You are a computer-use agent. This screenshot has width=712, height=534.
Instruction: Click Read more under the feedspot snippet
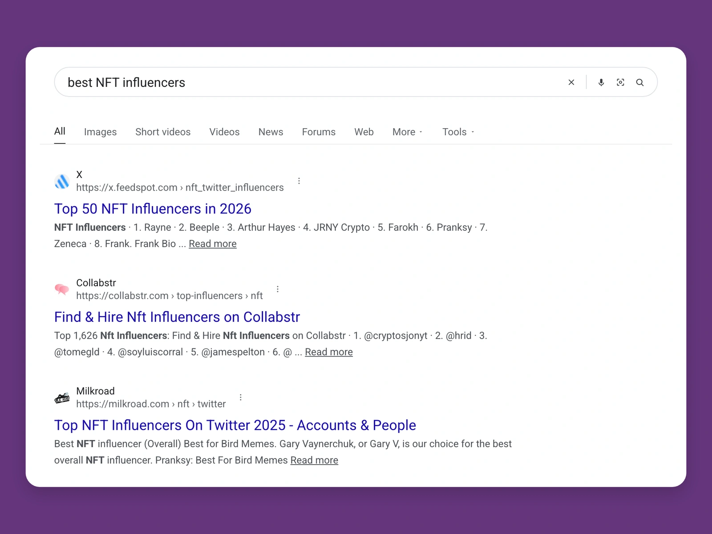[213, 244]
